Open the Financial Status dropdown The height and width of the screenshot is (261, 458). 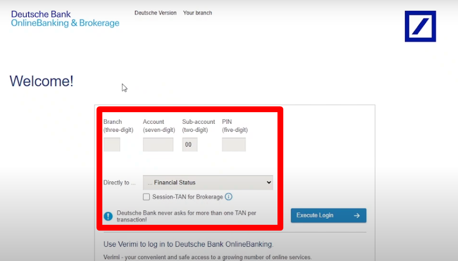pyautogui.click(x=208, y=182)
